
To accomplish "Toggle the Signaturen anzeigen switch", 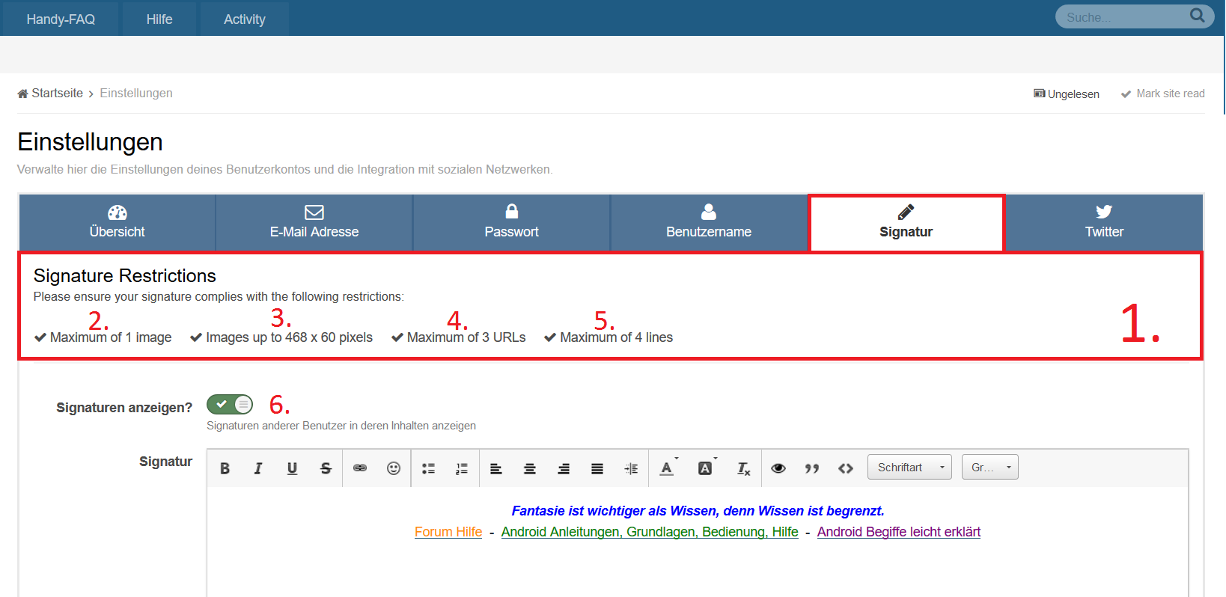I will coord(230,405).
